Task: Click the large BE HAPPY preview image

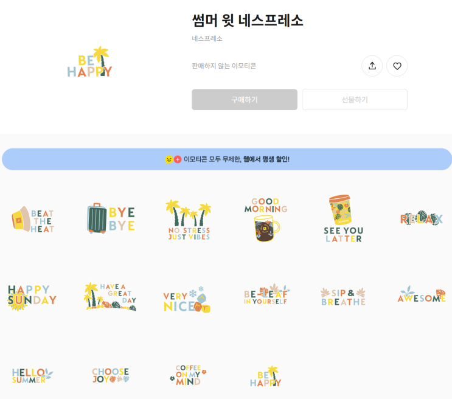Action: [x=89, y=61]
